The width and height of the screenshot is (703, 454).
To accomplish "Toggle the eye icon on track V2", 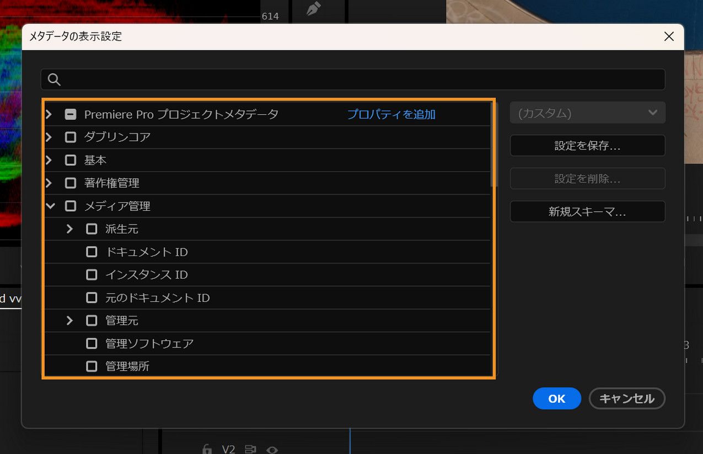I will 271,449.
